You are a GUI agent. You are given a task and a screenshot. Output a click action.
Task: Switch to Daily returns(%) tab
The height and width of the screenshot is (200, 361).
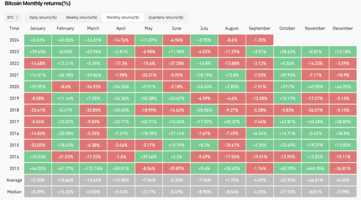pos(43,17)
